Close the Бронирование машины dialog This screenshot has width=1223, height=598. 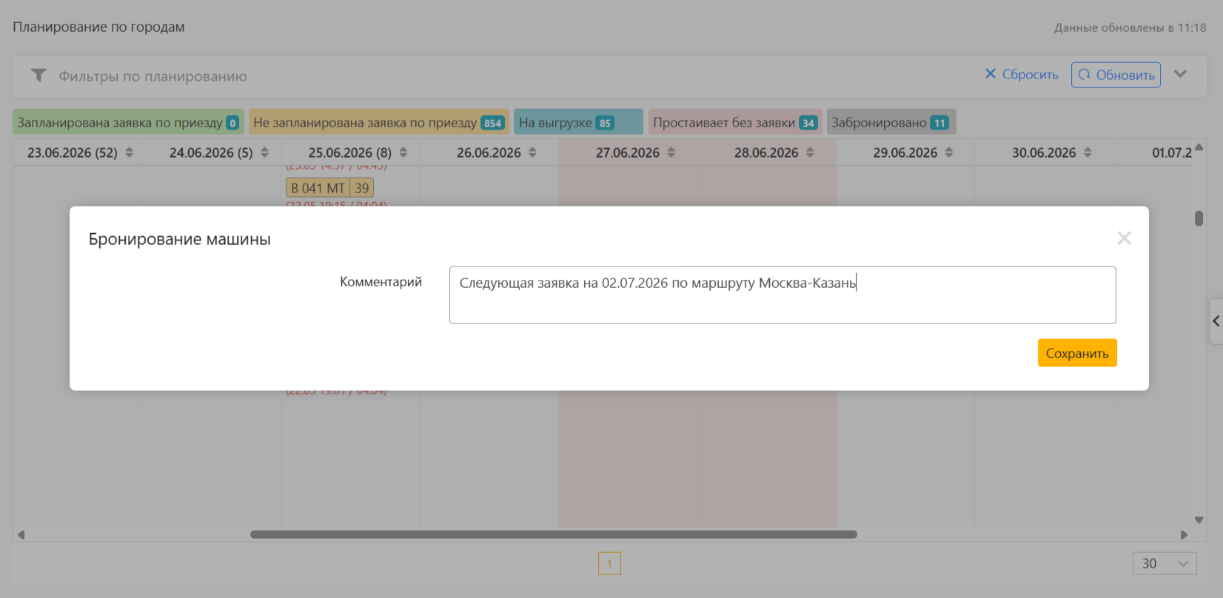pos(1124,238)
